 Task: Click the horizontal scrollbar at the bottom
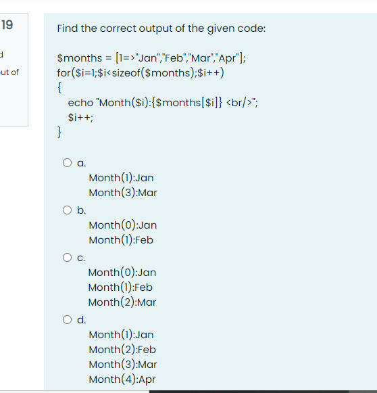click(x=249, y=392)
